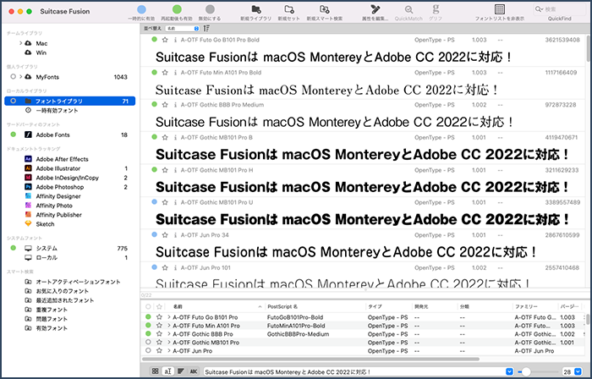Image resolution: width=592 pixels, height=379 pixels.
Task: Create a new library via toolbar icon
Action: click(256, 9)
